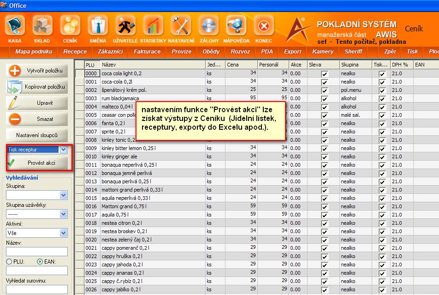The height and width of the screenshot is (295, 439).
Task: Select PLU cell 0000
Action: pos(92,73)
